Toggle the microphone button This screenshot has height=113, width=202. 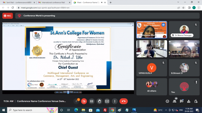[76, 101]
